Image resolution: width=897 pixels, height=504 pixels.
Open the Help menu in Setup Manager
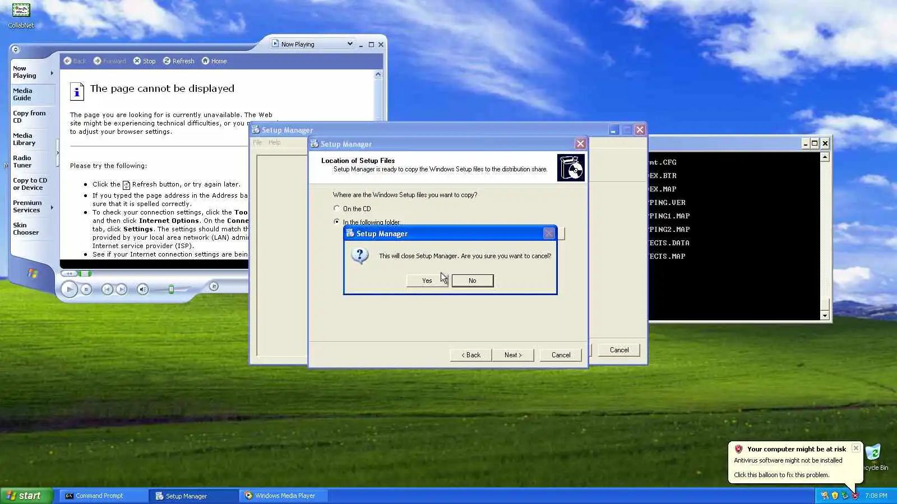(x=274, y=142)
